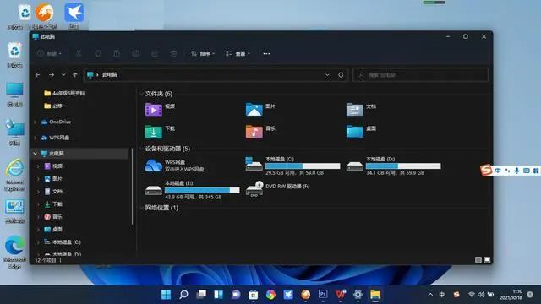The image size is (541, 304).
Task: Toggle Sogou punctuation mode button
Action: coord(507,171)
